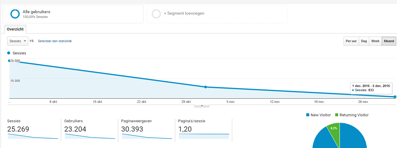This screenshot has height=148, width=397.
Task: Click the 15 okt. axis label
Action: pyautogui.click(x=98, y=102)
